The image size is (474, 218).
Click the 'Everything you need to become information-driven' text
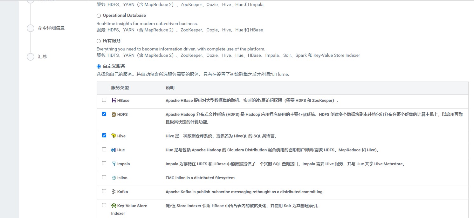coord(181,49)
